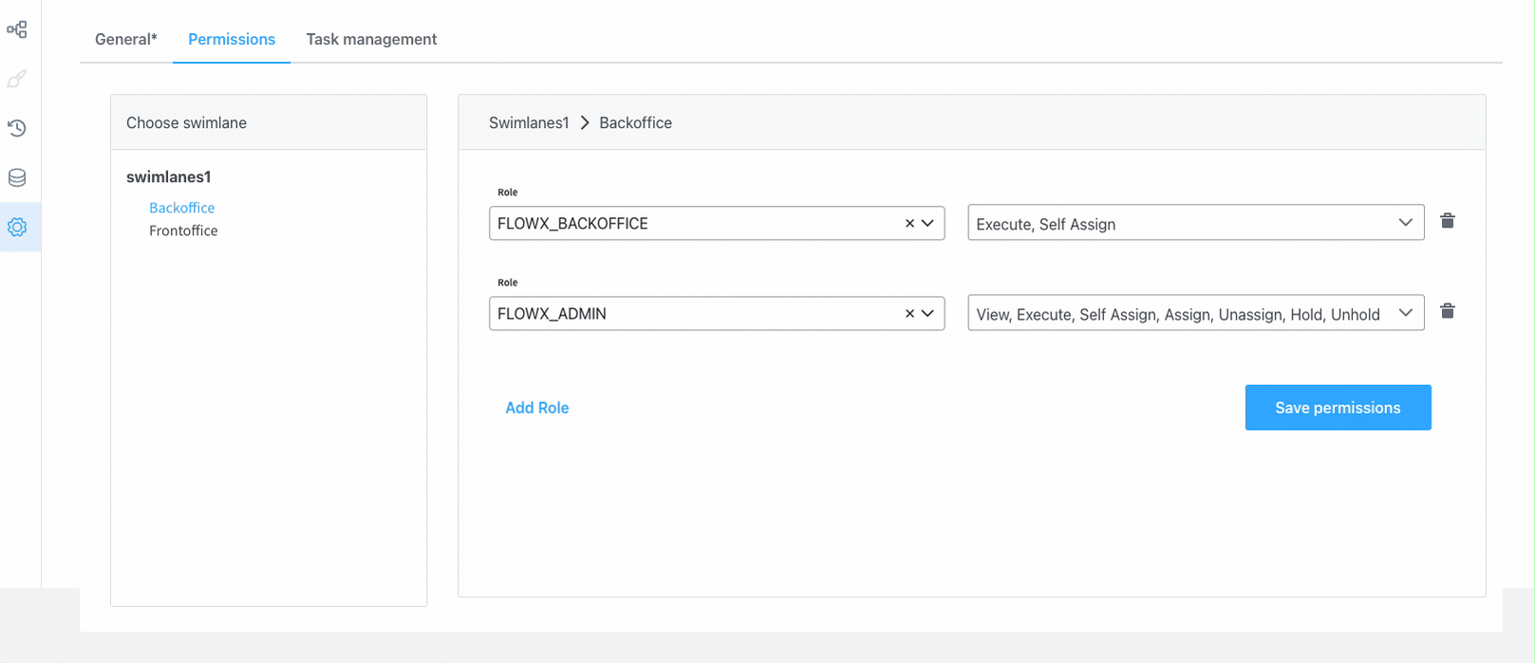Select the Backoffice swimlane
Viewport: 1535px width, 663px height.
pos(182,208)
